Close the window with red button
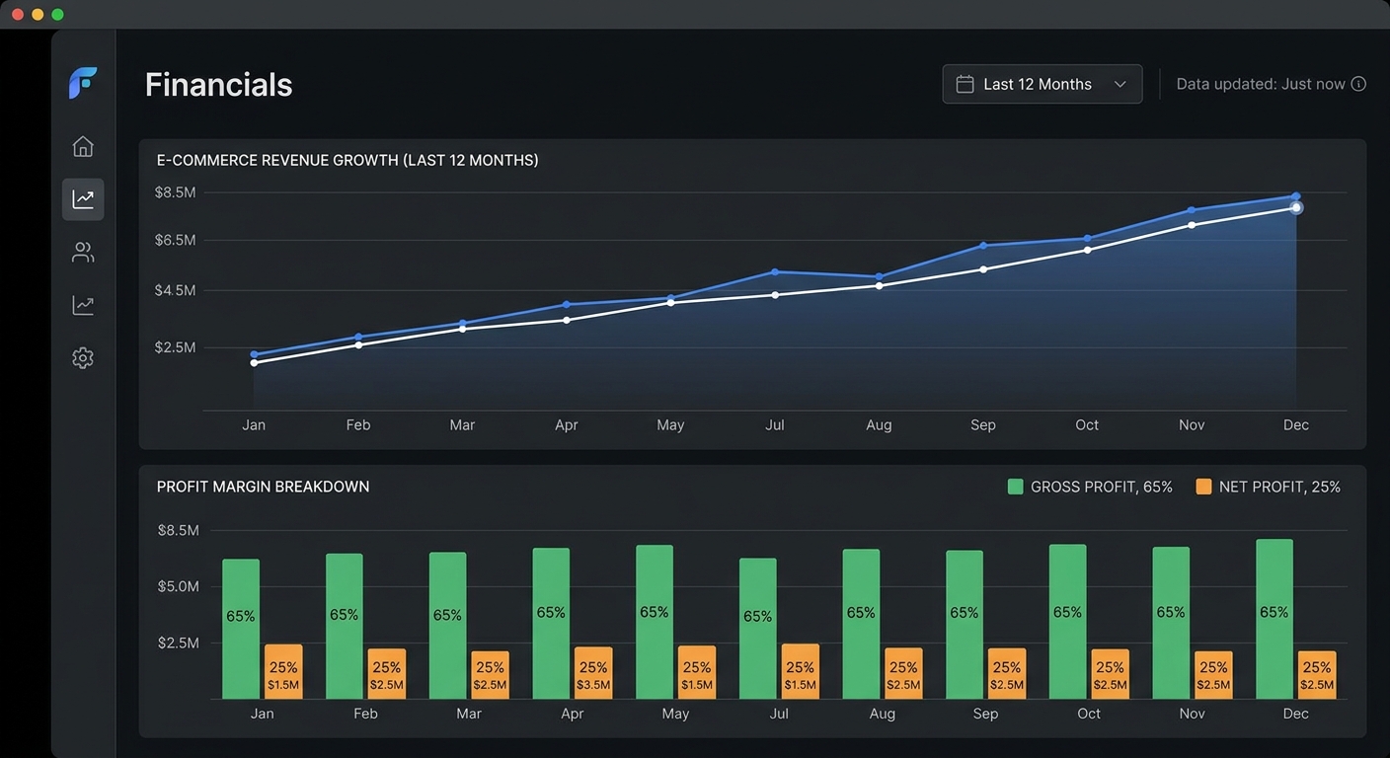The width and height of the screenshot is (1390, 758). (18, 14)
